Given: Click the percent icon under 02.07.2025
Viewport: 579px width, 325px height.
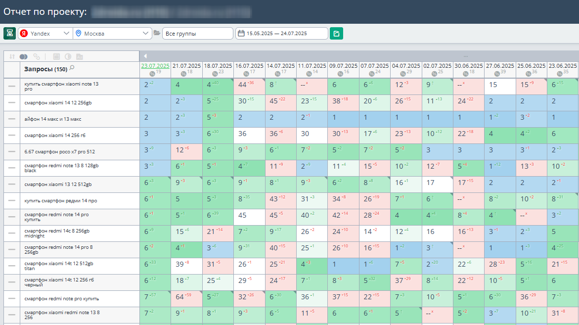Looking at the screenshot, I should tap(434, 74).
